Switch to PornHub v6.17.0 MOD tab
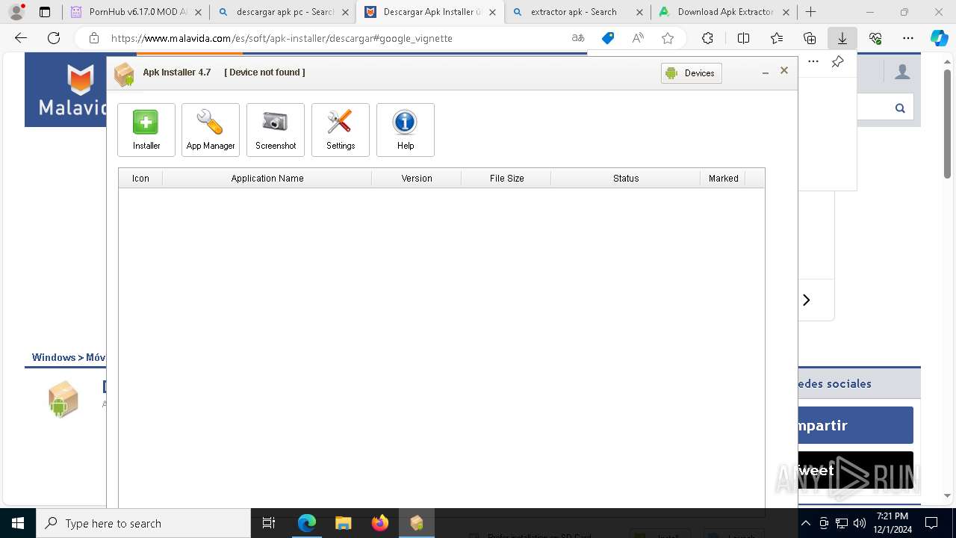The width and height of the screenshot is (956, 538). click(x=137, y=12)
